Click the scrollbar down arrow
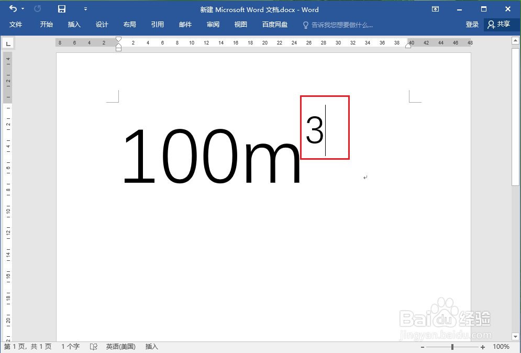The image size is (521, 353). point(515,337)
